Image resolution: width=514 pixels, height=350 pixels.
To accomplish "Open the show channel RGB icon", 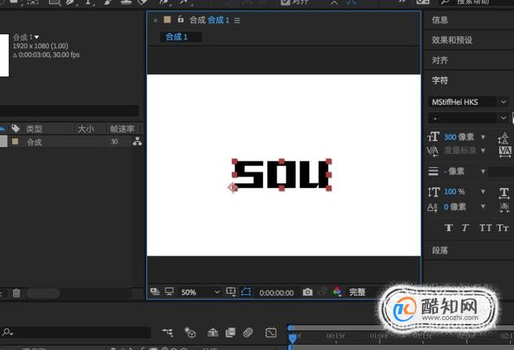I will 337,292.
